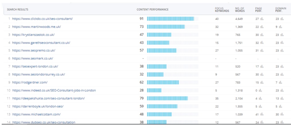Select word count 2,104 in deepakshukla row
This screenshot has width=291, height=133.
(x=239, y=98)
